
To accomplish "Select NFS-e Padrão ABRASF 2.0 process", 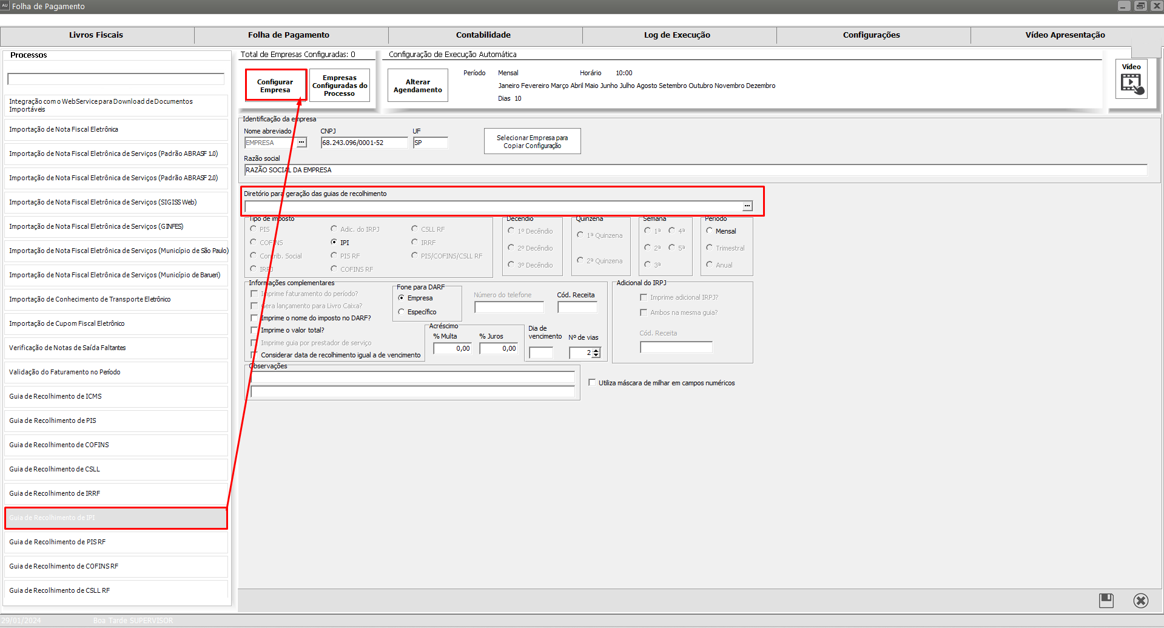I will point(116,178).
